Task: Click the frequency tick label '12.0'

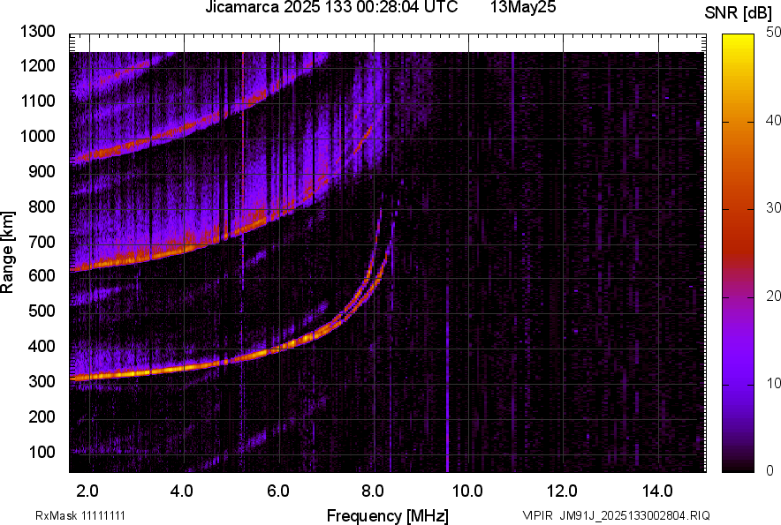Action: point(562,491)
